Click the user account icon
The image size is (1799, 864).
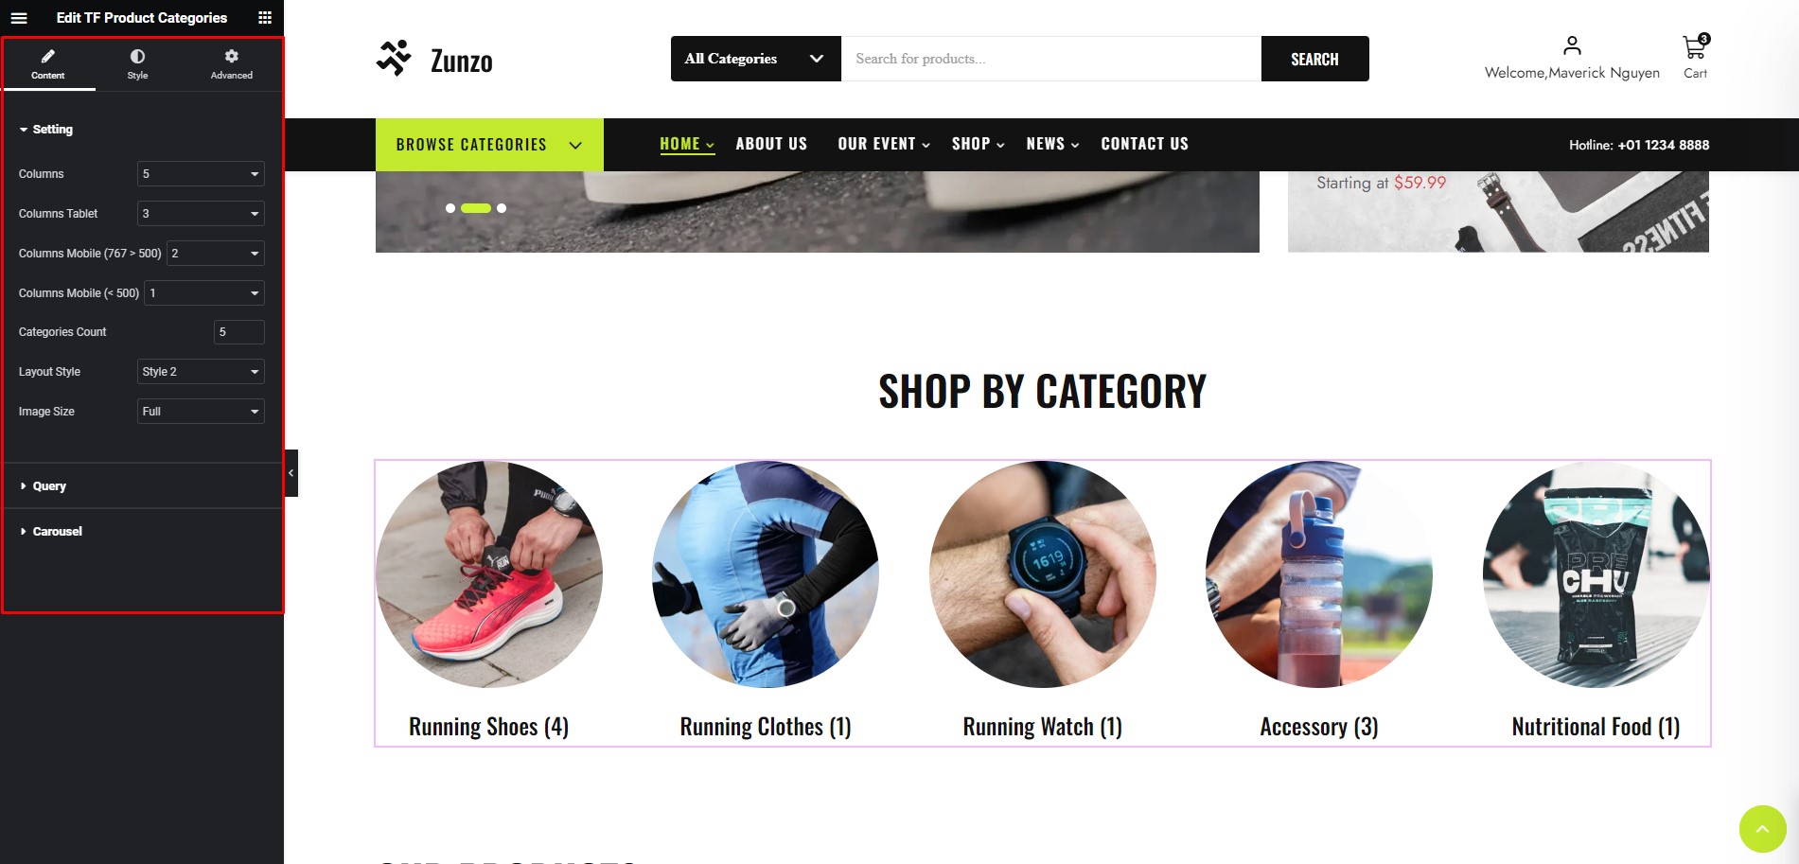[x=1572, y=45]
